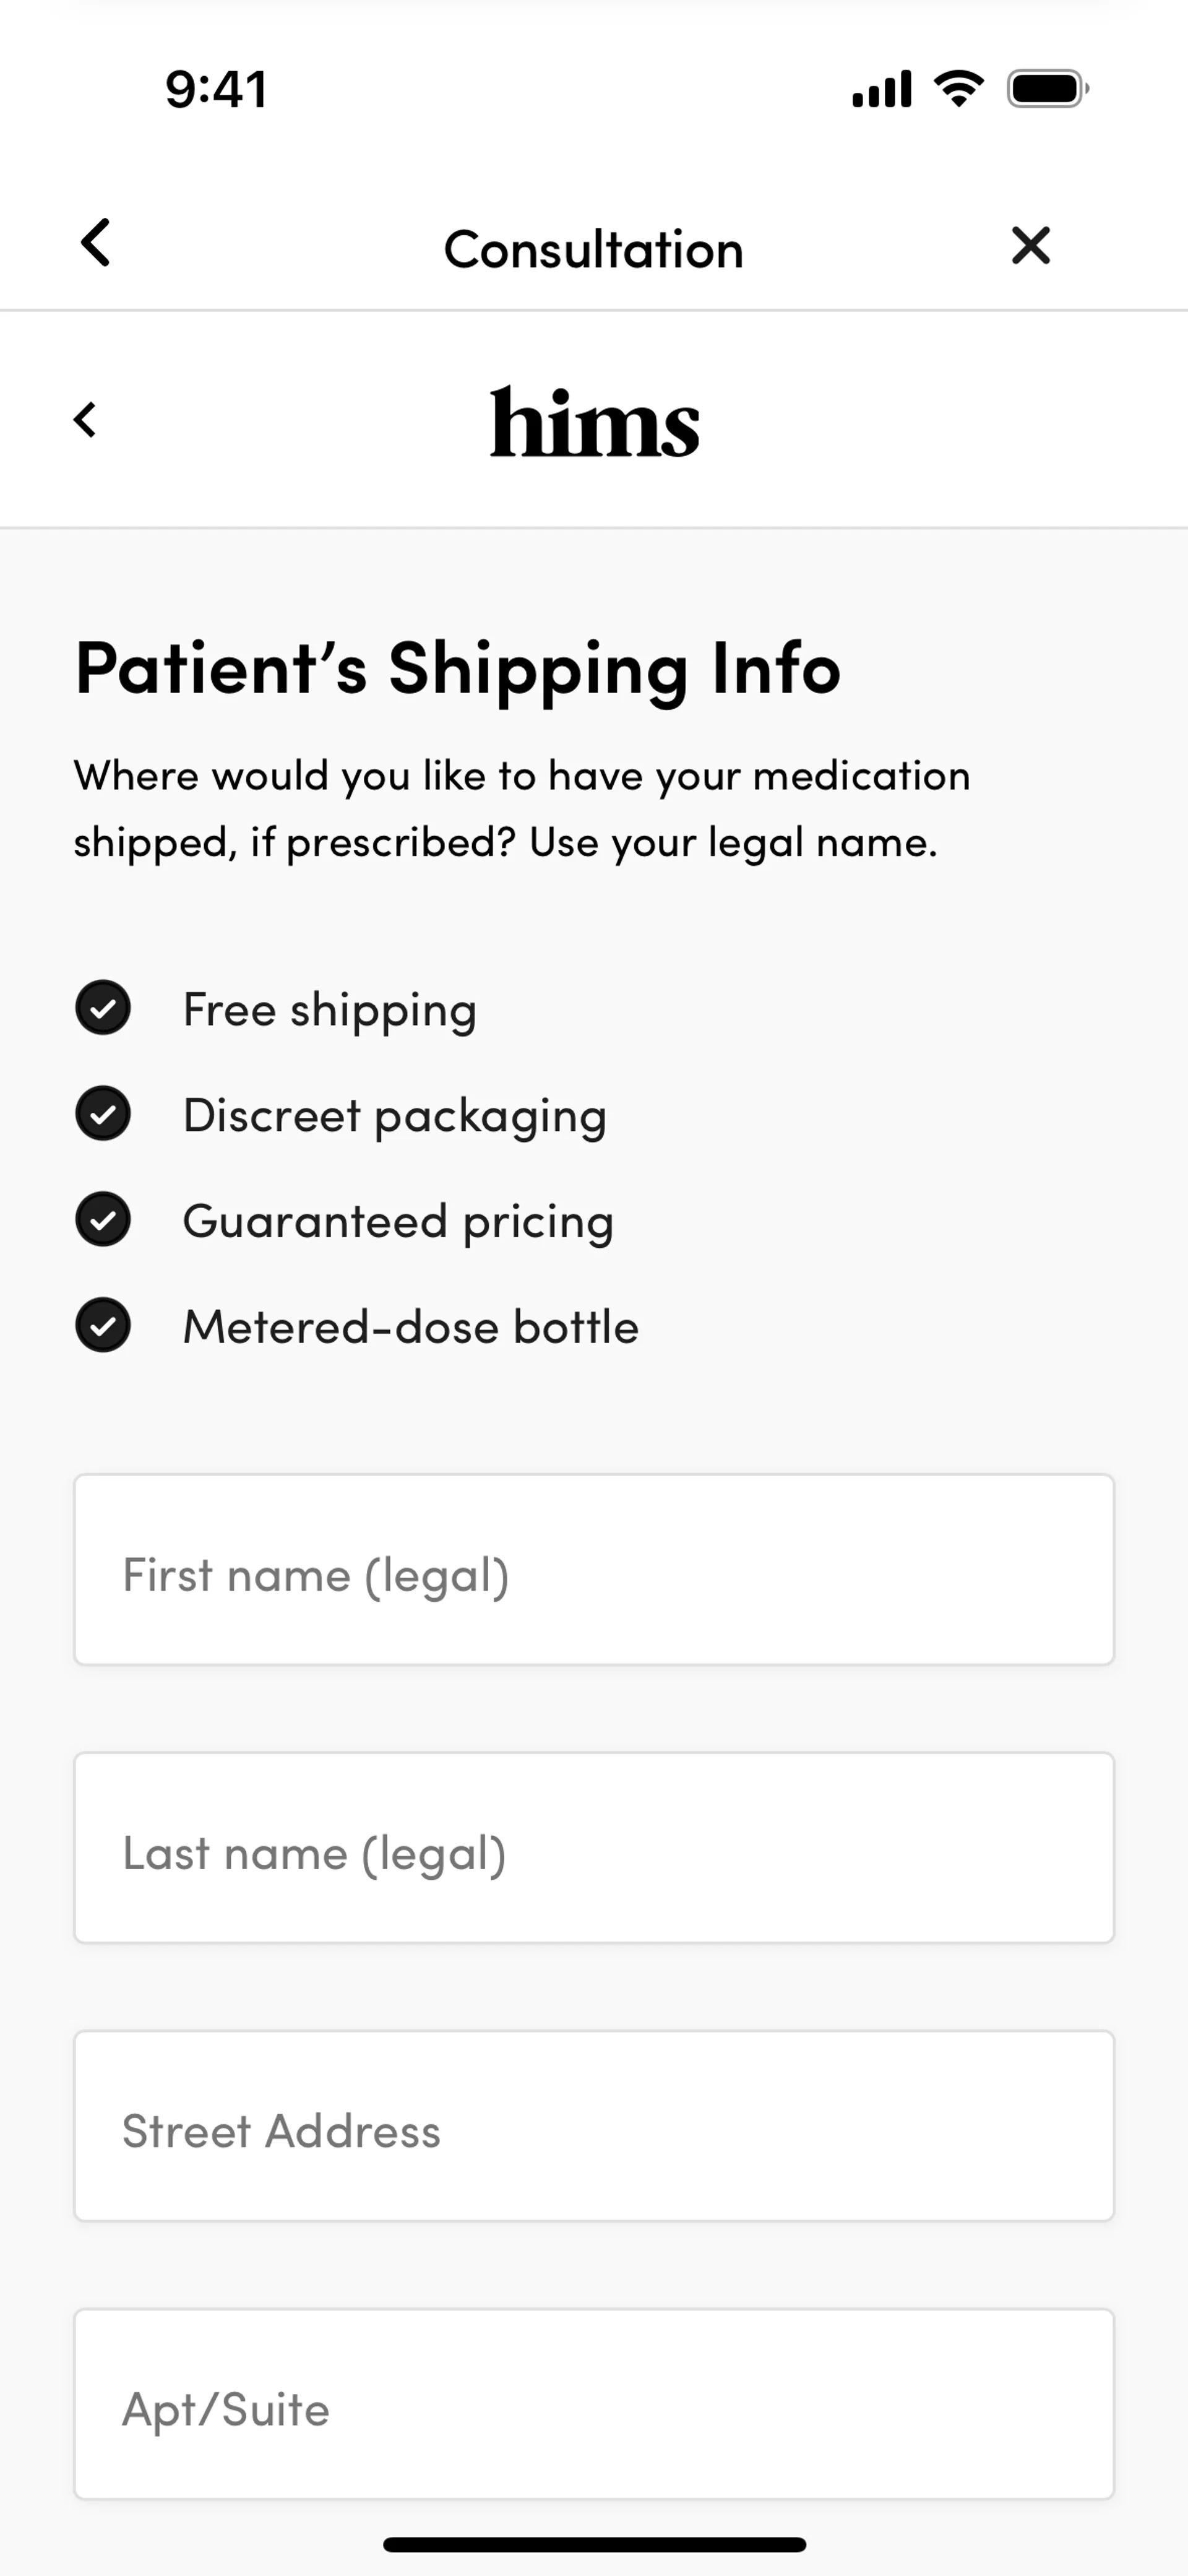The height and width of the screenshot is (2576, 1188).
Task: Tap the cellular signal bars icon
Action: [x=881, y=89]
